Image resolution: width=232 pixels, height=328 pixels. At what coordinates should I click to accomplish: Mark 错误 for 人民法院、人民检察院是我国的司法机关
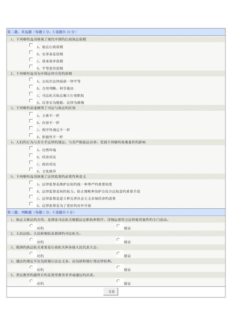(x=118, y=239)
